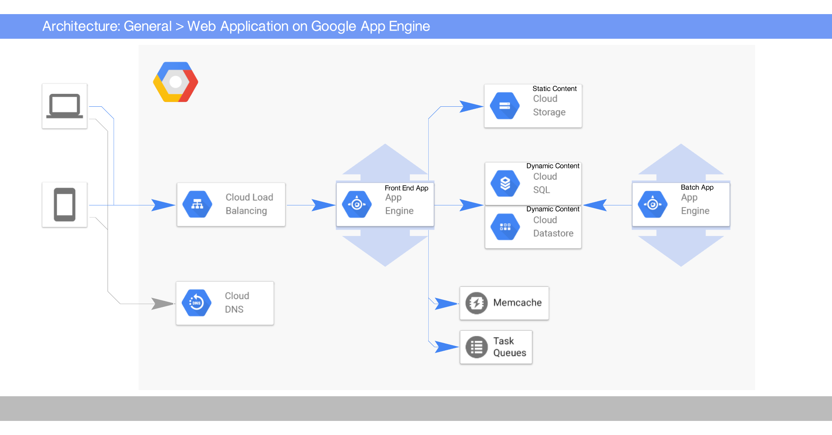Click the Cloud Load Balancing hexagon icon
Viewport: 832px width, 435px height.
coord(197,204)
